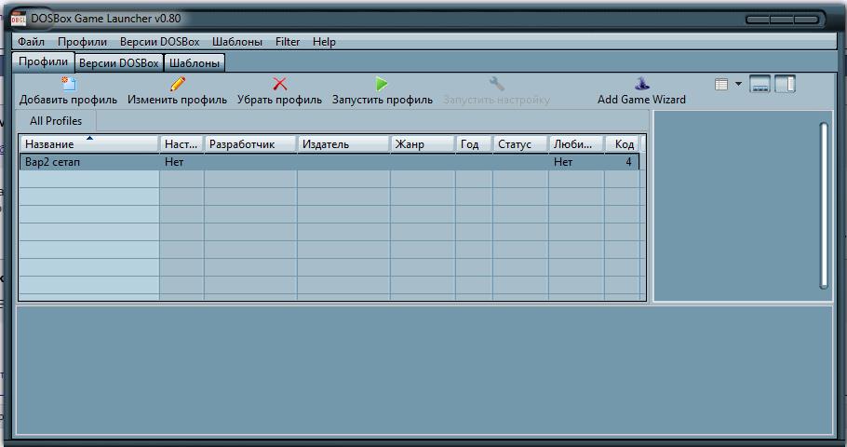Sort by the Год column header
Image resolution: width=847 pixels, height=447 pixels.
pos(474,144)
